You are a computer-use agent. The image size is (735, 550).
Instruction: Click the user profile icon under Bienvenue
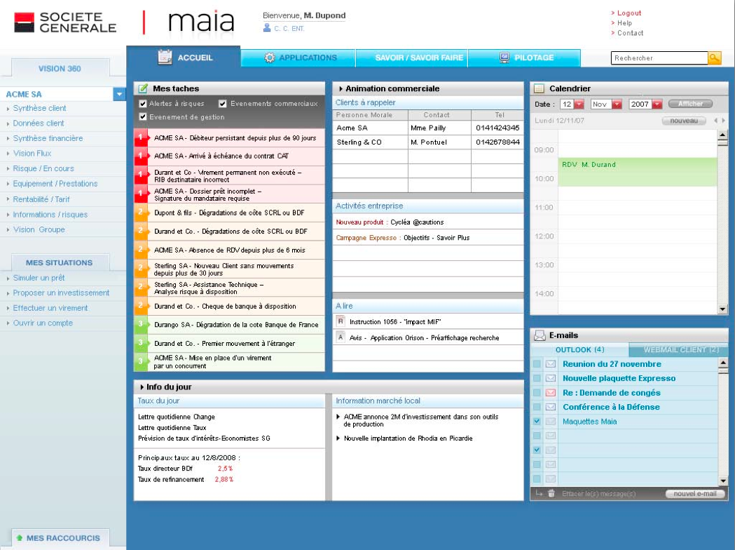tap(266, 28)
